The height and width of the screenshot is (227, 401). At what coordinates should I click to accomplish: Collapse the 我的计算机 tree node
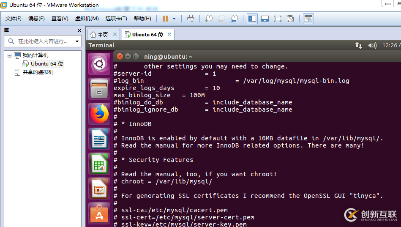point(9,55)
